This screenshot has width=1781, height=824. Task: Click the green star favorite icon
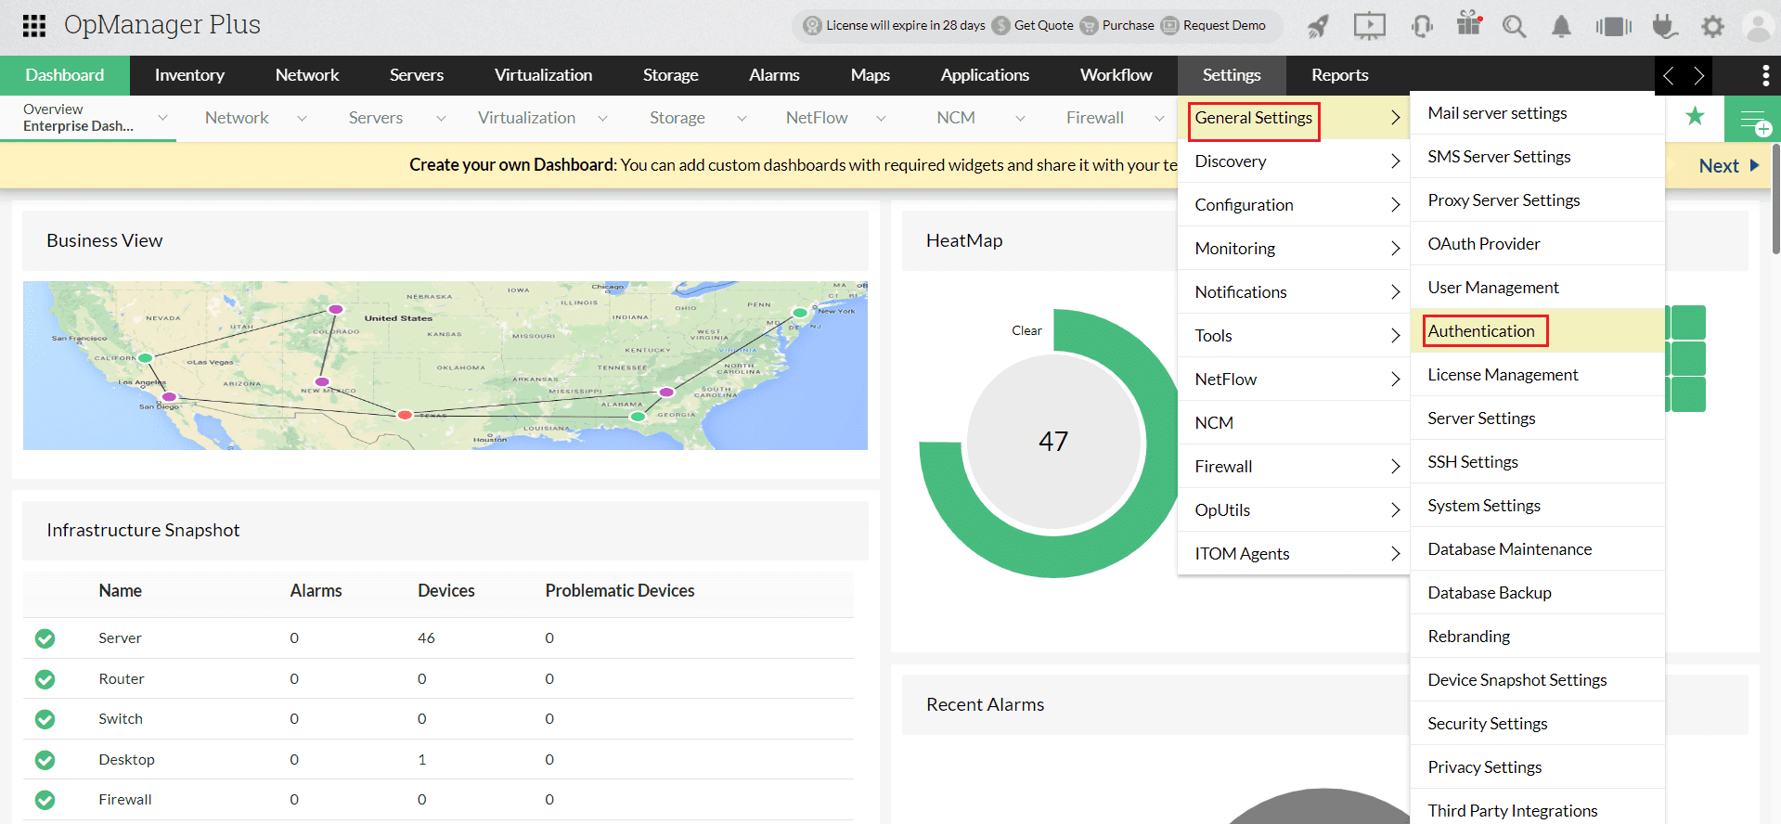coord(1695,117)
